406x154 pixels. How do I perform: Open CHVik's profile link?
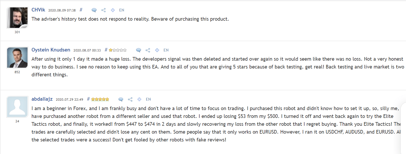tap(38, 10)
